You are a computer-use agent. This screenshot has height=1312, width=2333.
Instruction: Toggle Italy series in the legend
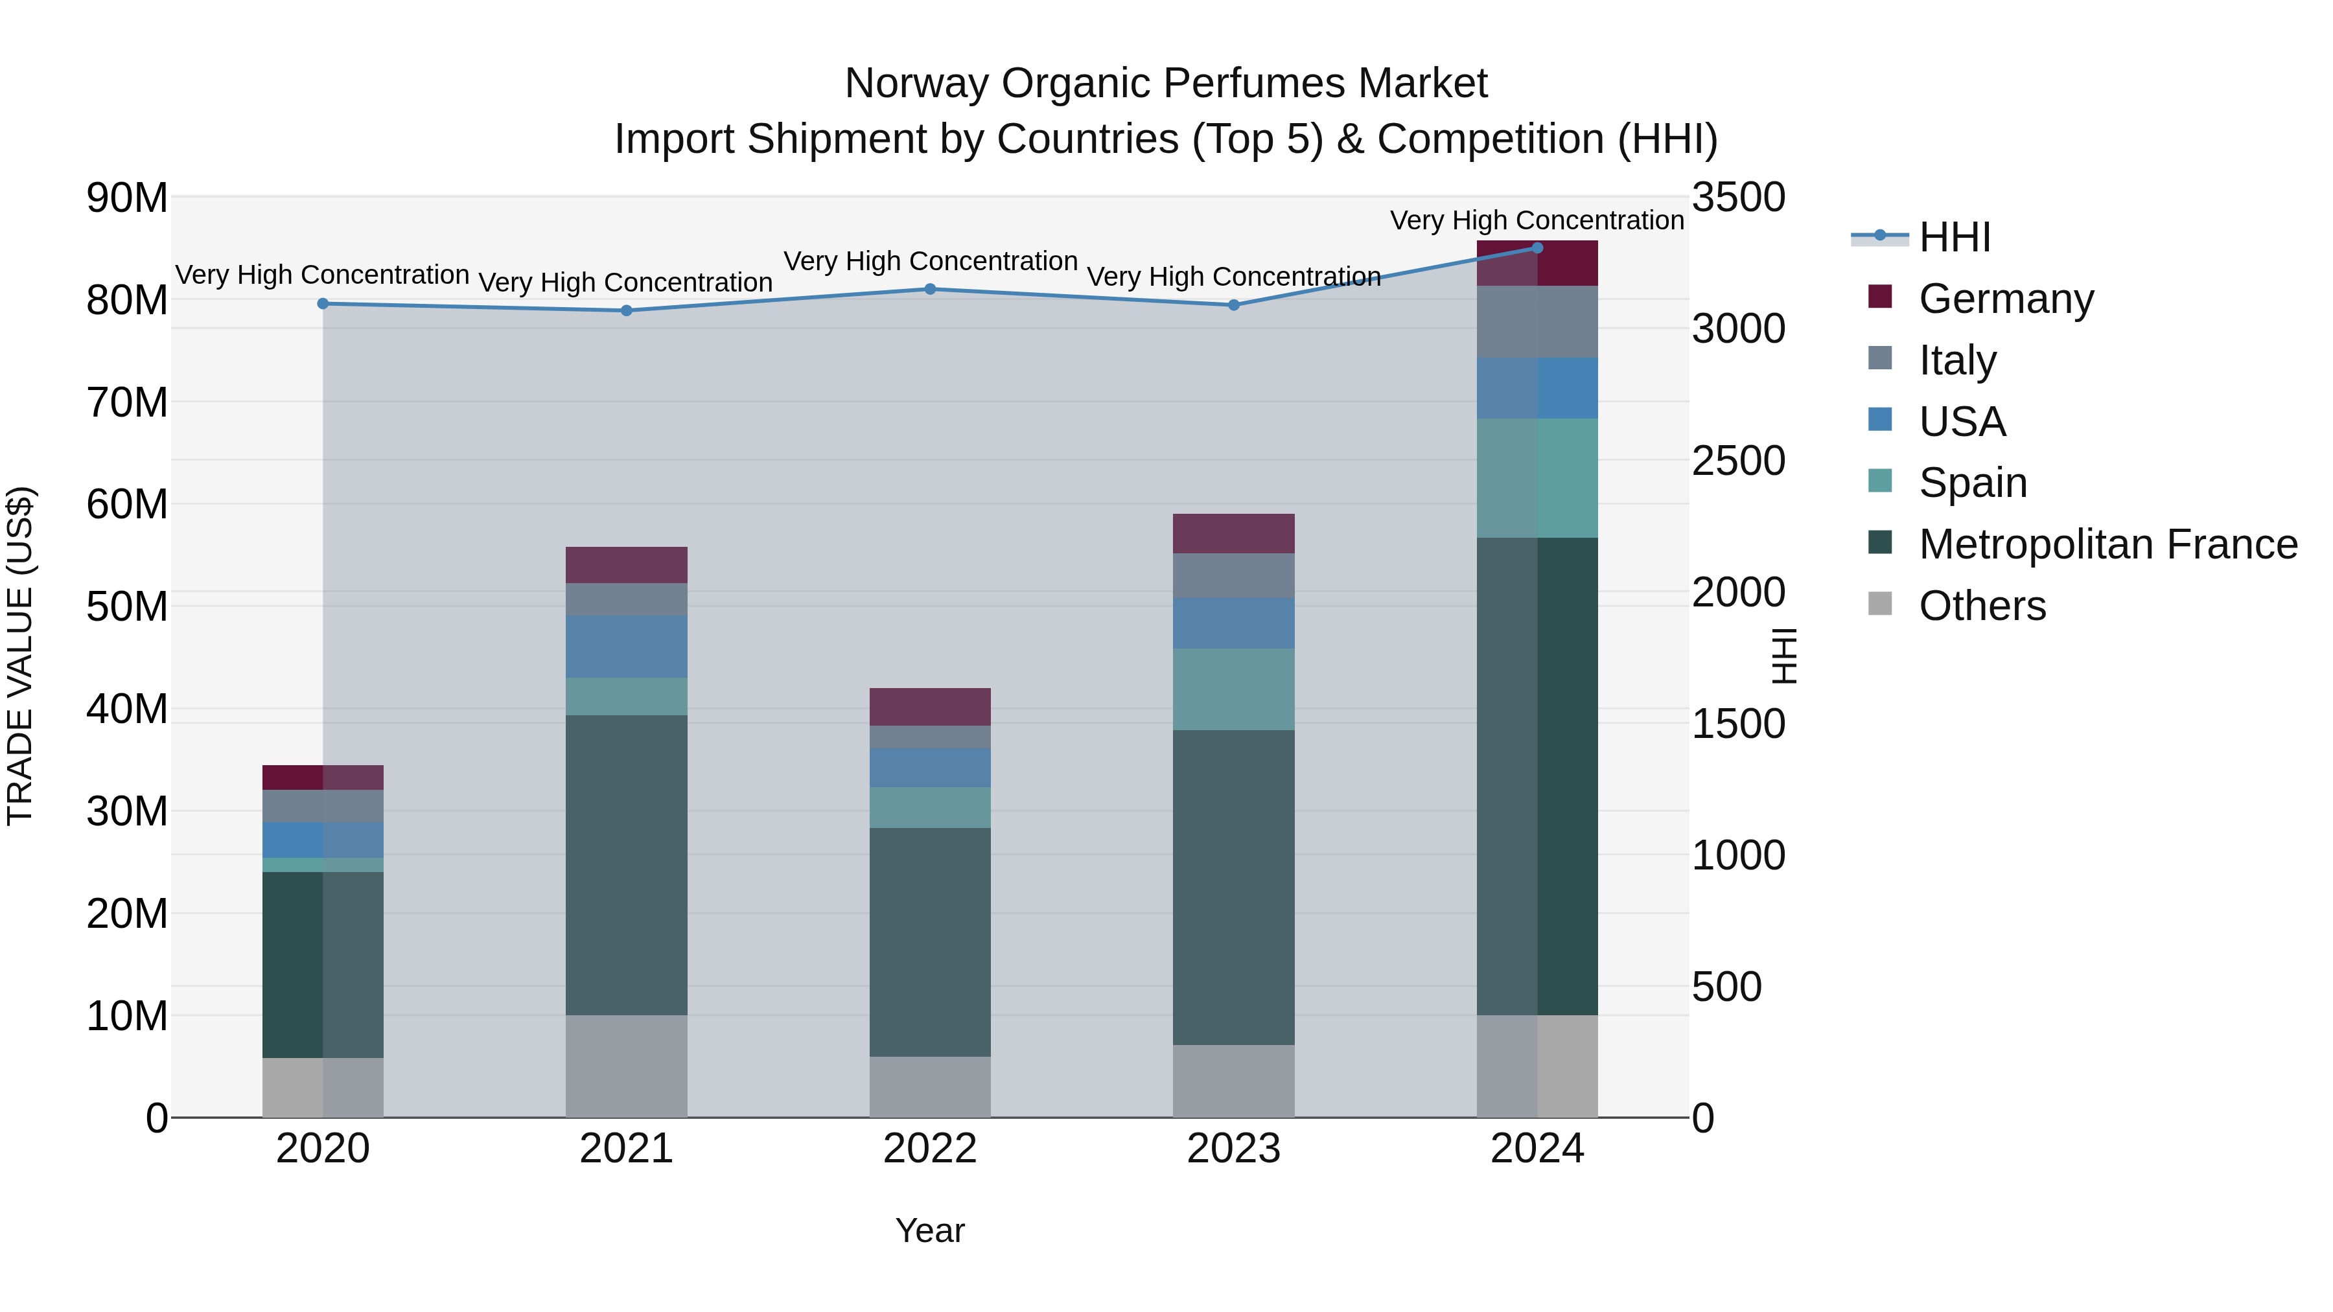pos(1932,360)
